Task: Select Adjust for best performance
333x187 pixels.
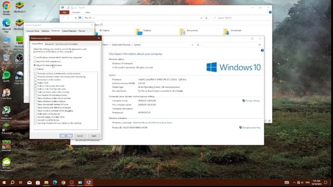Action: coord(48,65)
